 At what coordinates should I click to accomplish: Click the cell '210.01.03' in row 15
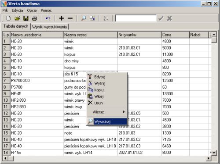[x=139, y=133]
